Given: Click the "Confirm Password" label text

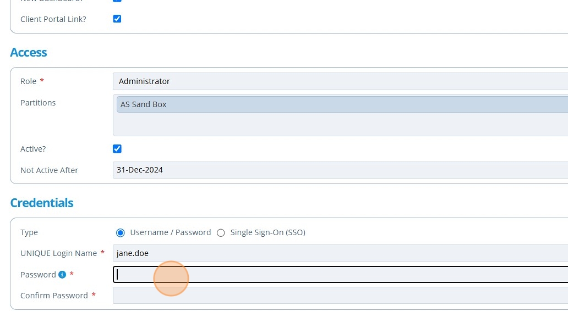Looking at the screenshot, I should click(54, 296).
